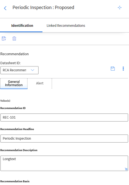Screen dimensions: 129x185
Task: Go back using the left arrow
Action: tap(5, 8)
